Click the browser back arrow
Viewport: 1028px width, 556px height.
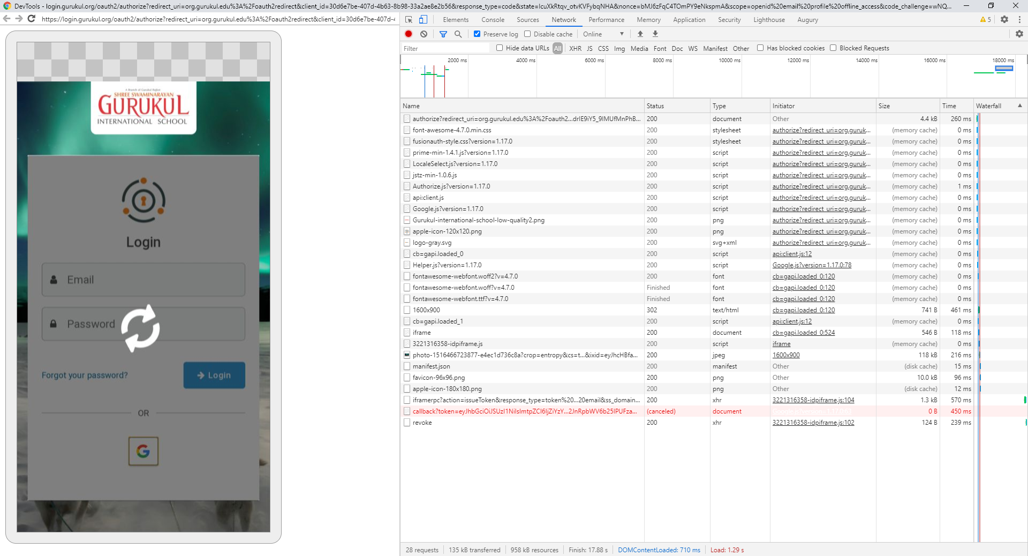click(x=7, y=19)
